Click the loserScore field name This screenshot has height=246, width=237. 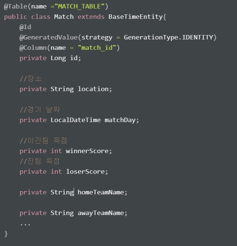(x=85, y=172)
